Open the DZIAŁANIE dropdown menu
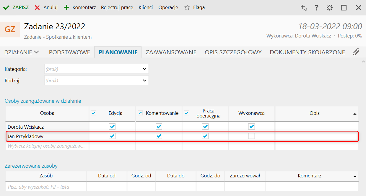 pyautogui.click(x=22, y=52)
